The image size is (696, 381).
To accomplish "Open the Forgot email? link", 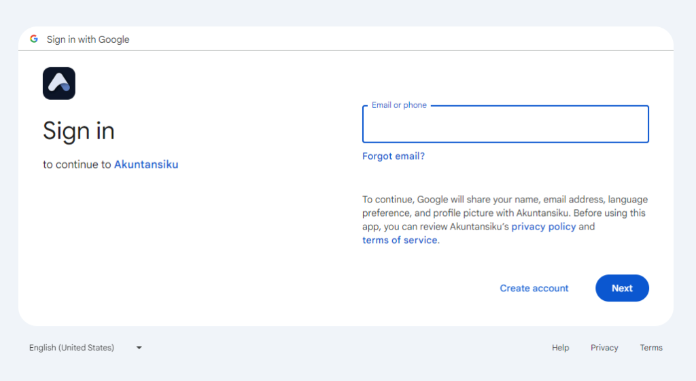I will (x=394, y=156).
